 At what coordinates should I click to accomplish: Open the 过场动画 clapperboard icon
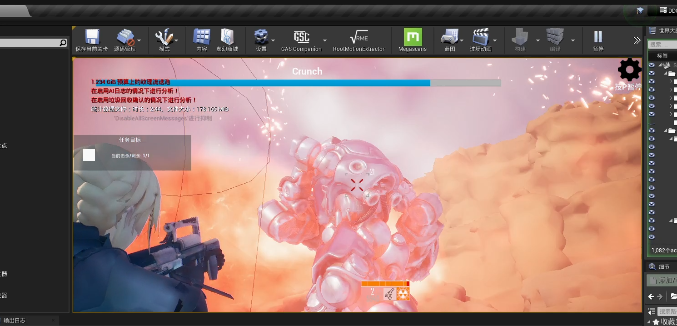point(481,37)
